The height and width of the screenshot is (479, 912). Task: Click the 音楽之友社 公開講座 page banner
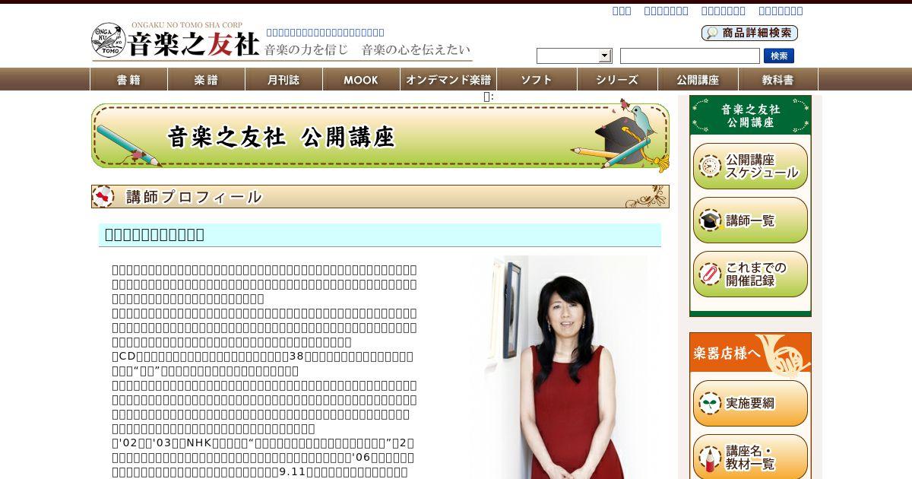pos(380,135)
